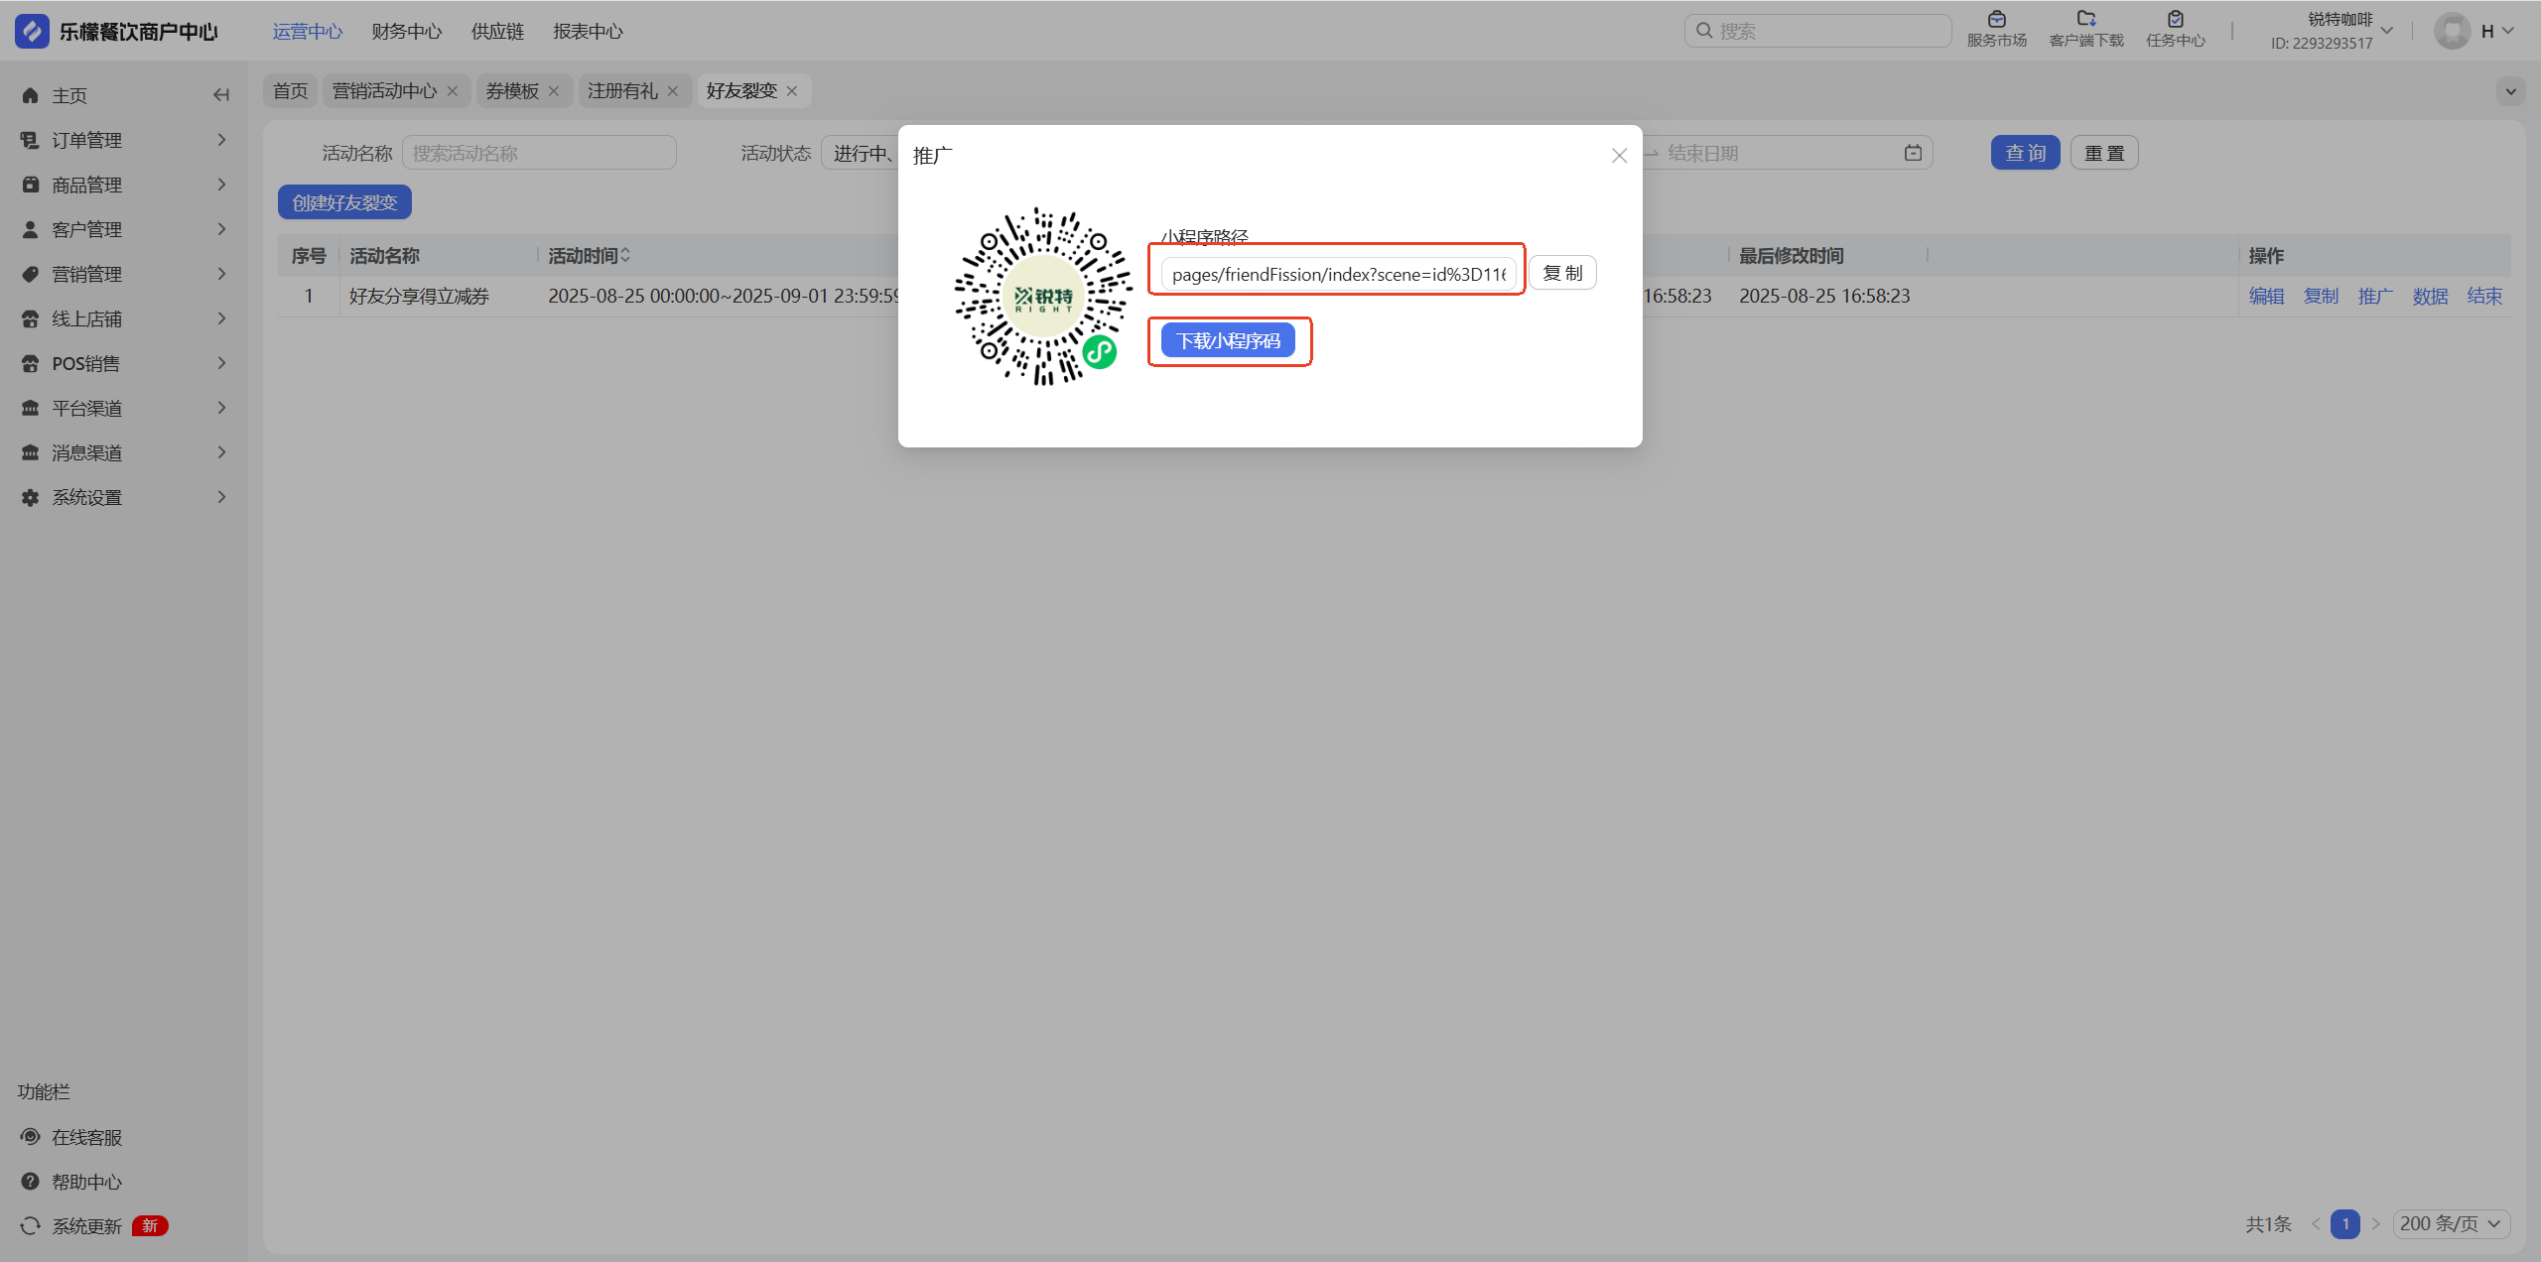The height and width of the screenshot is (1262, 2541).
Task: Click the 重置 button
Action: point(2104,153)
